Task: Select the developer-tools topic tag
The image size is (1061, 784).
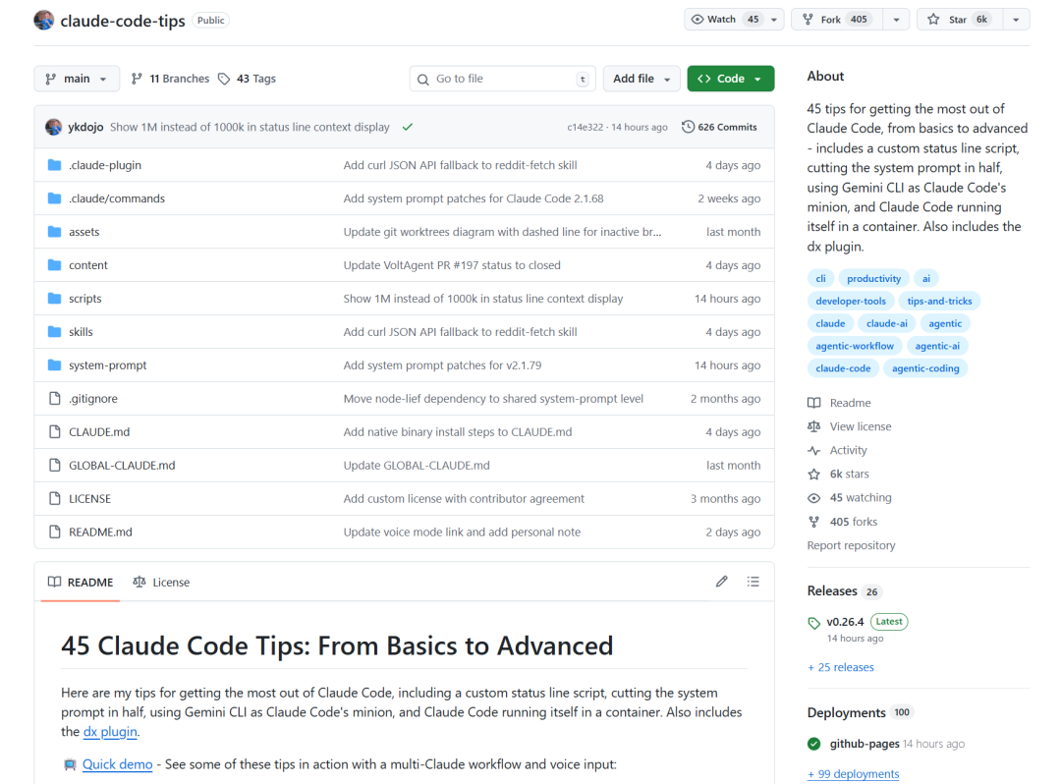Action: pos(851,301)
